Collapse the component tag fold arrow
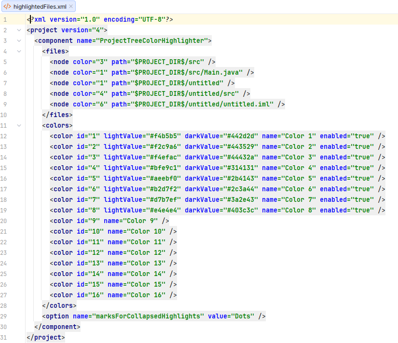This screenshot has width=398, height=343. [19, 41]
